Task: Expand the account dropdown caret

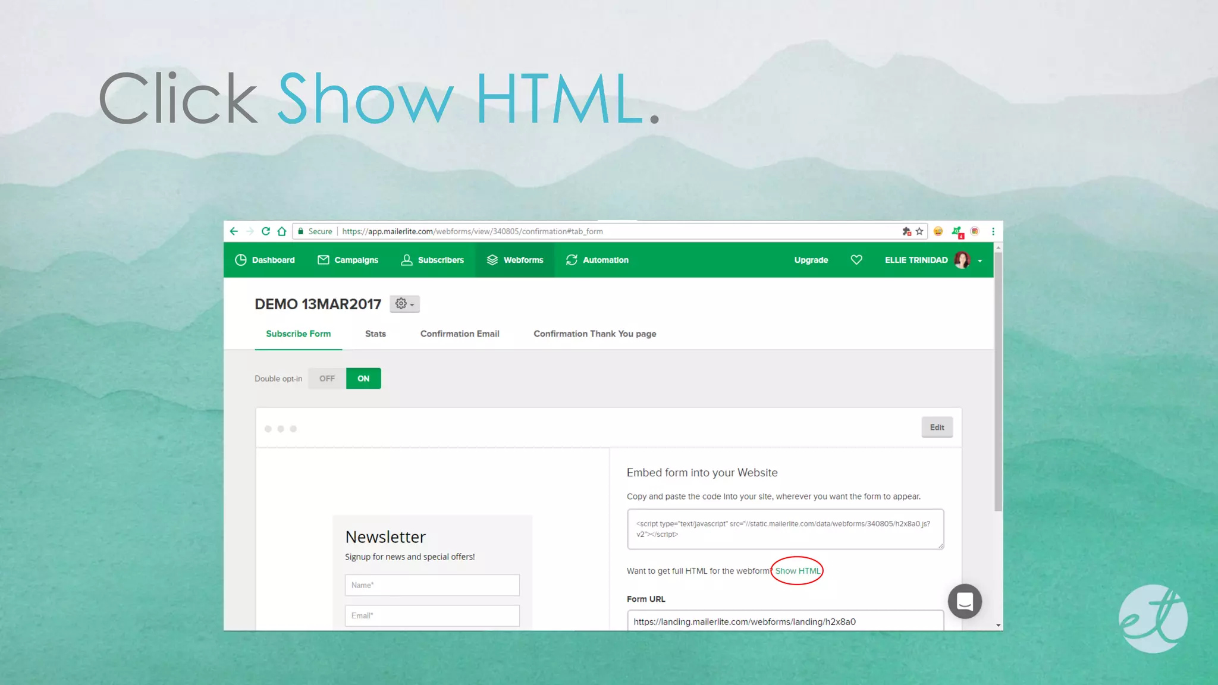Action: click(x=980, y=261)
